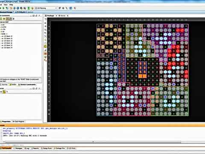Image resolution: width=205 pixels, height=154 pixels.
Task: Select the highlighted yellow-green tool in Package toolbar
Action: (x=45, y=46)
